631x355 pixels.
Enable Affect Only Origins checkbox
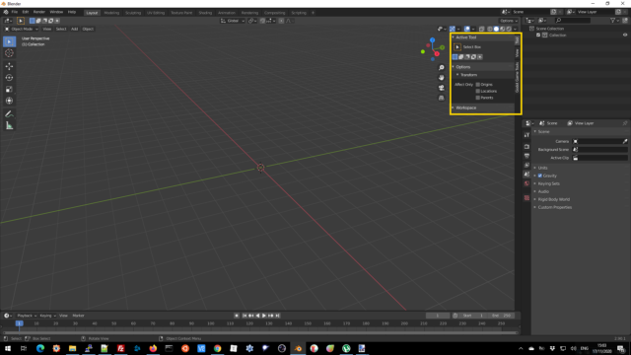click(478, 85)
